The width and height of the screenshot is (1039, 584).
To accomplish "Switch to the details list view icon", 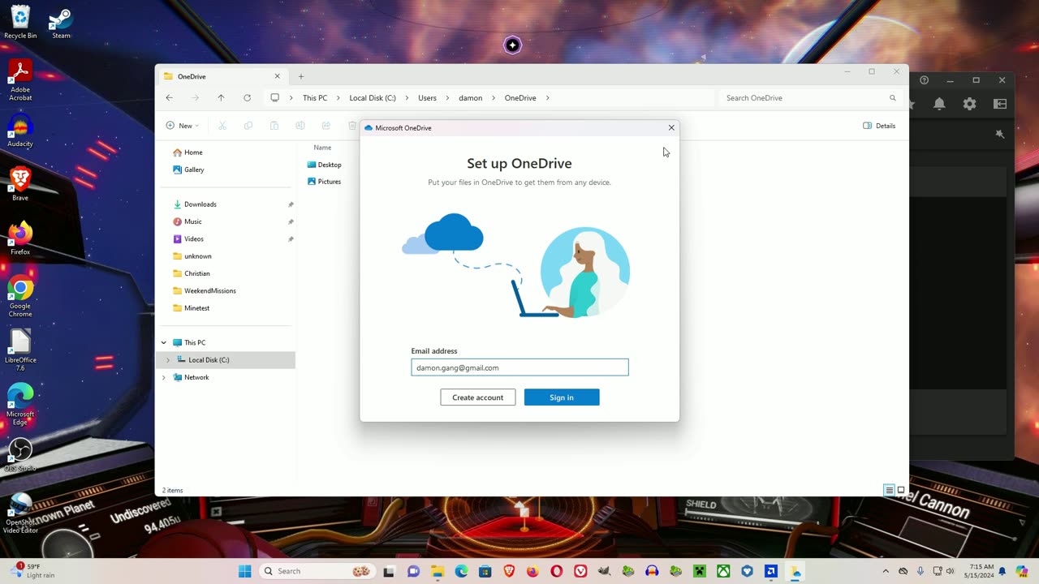I will click(890, 490).
